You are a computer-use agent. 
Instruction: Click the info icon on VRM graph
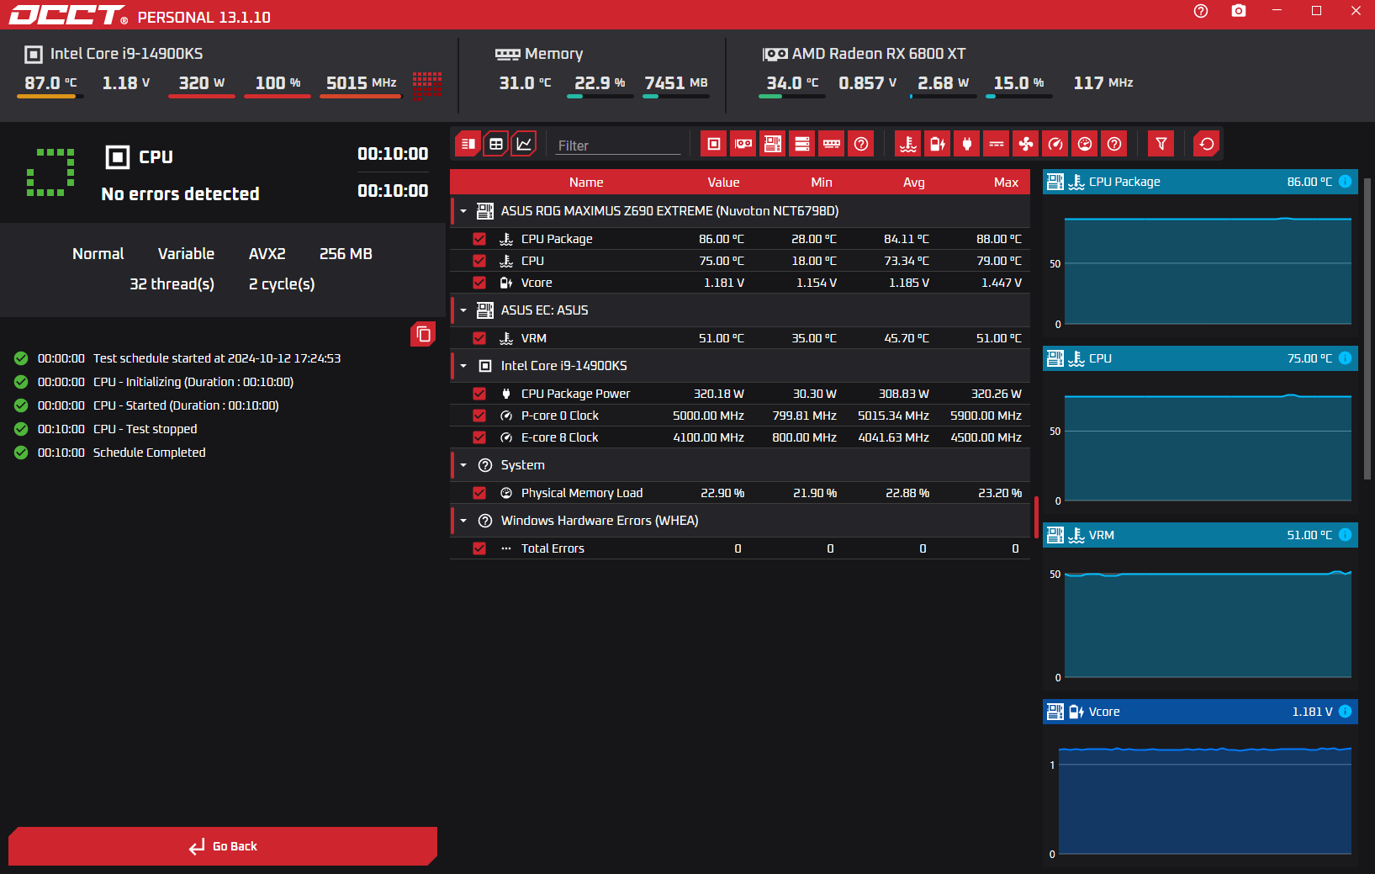point(1345,535)
